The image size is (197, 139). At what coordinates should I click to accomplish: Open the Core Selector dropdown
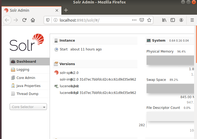click(28, 107)
